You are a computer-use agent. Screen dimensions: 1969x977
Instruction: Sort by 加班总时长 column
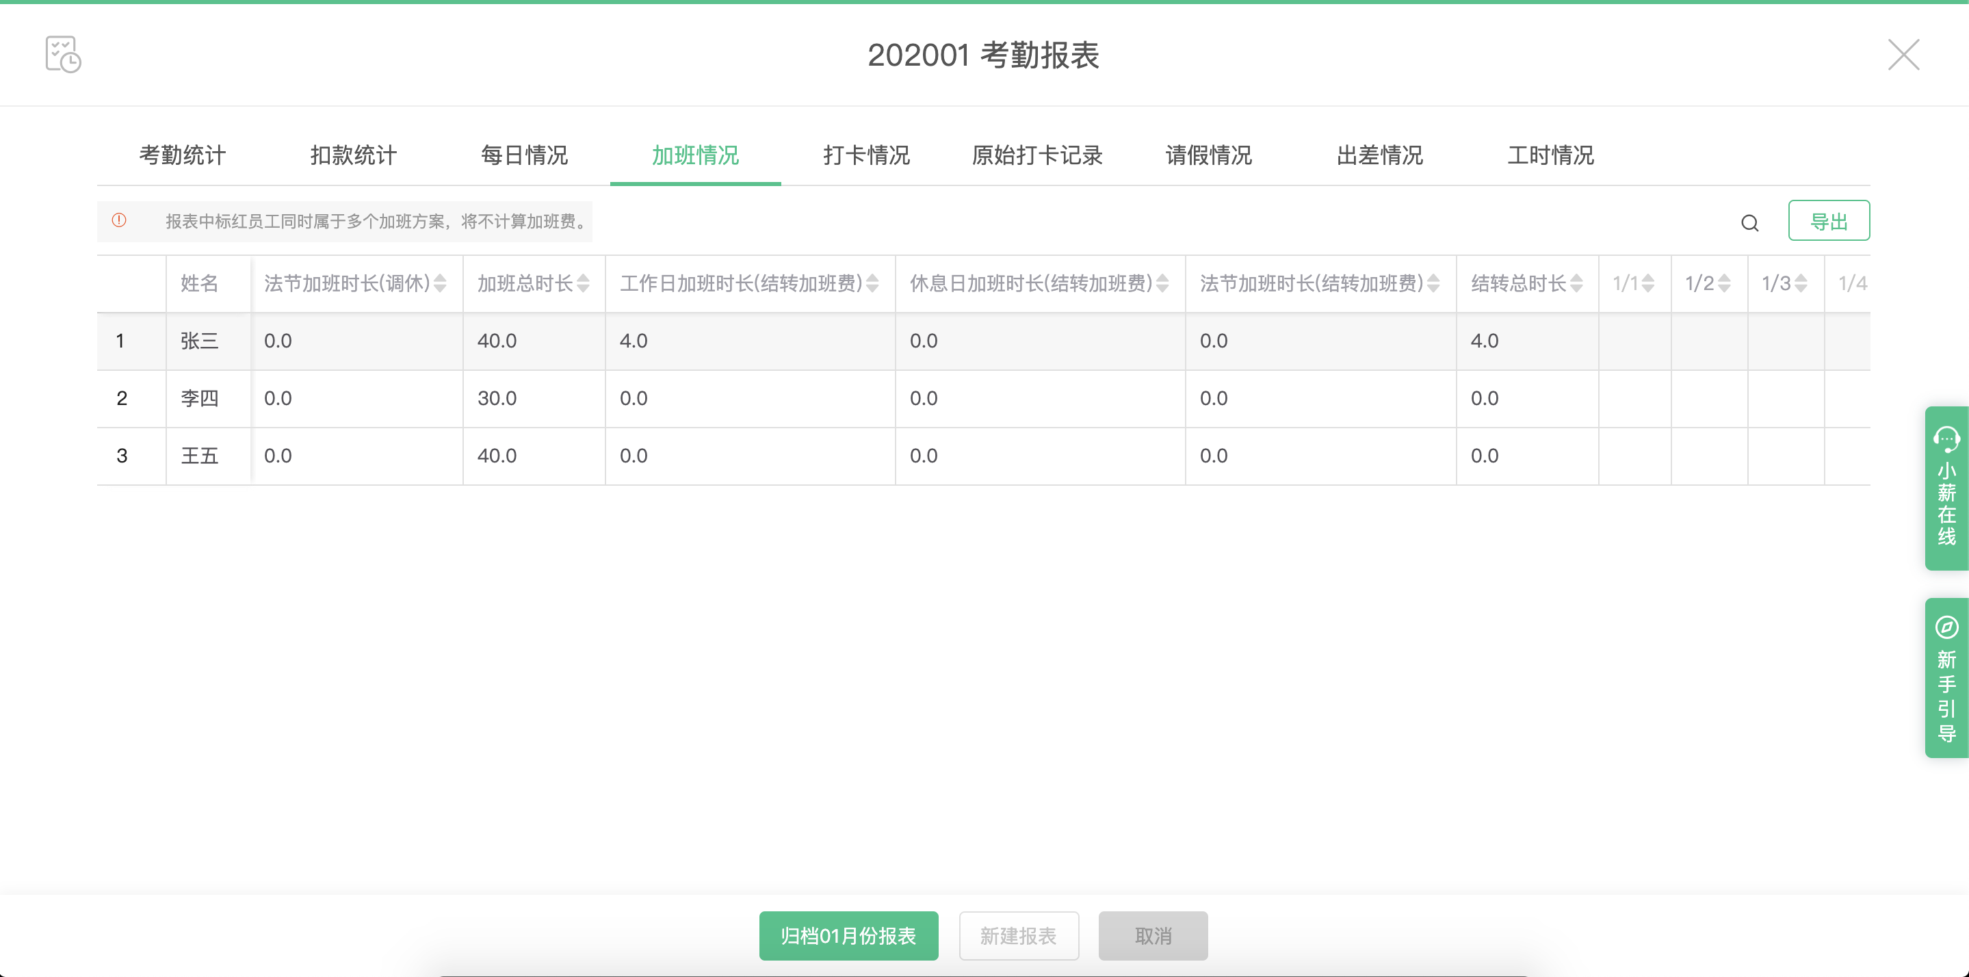tap(583, 284)
